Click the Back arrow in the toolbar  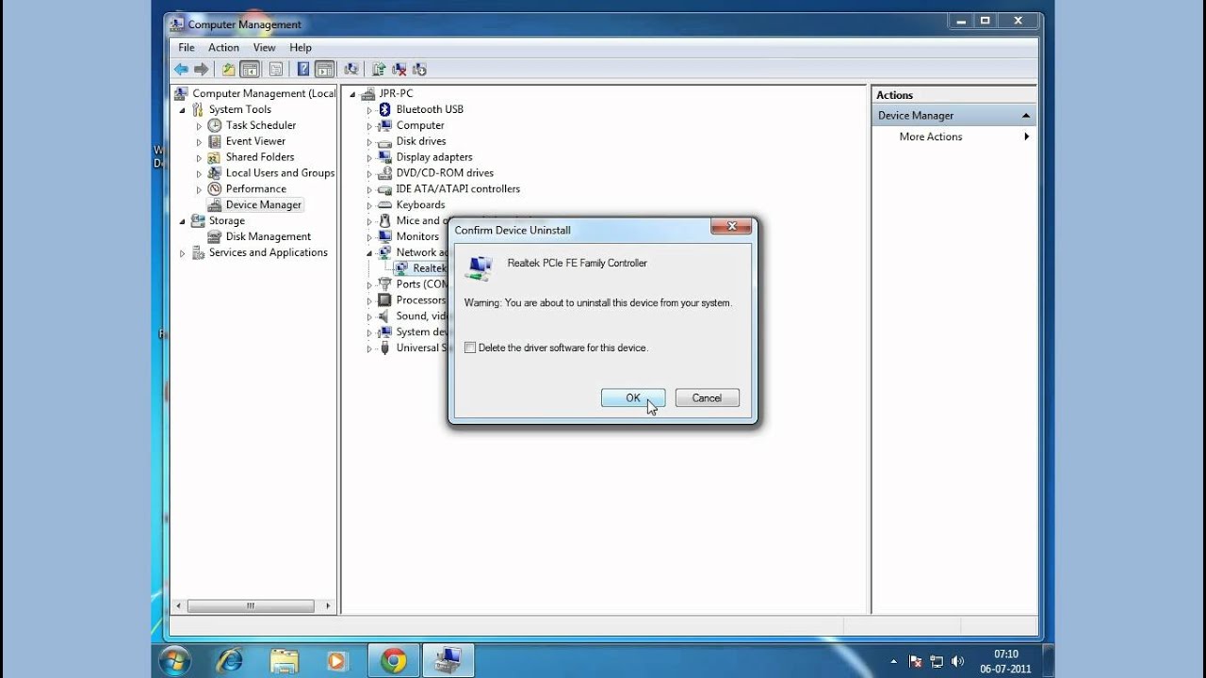tap(181, 69)
